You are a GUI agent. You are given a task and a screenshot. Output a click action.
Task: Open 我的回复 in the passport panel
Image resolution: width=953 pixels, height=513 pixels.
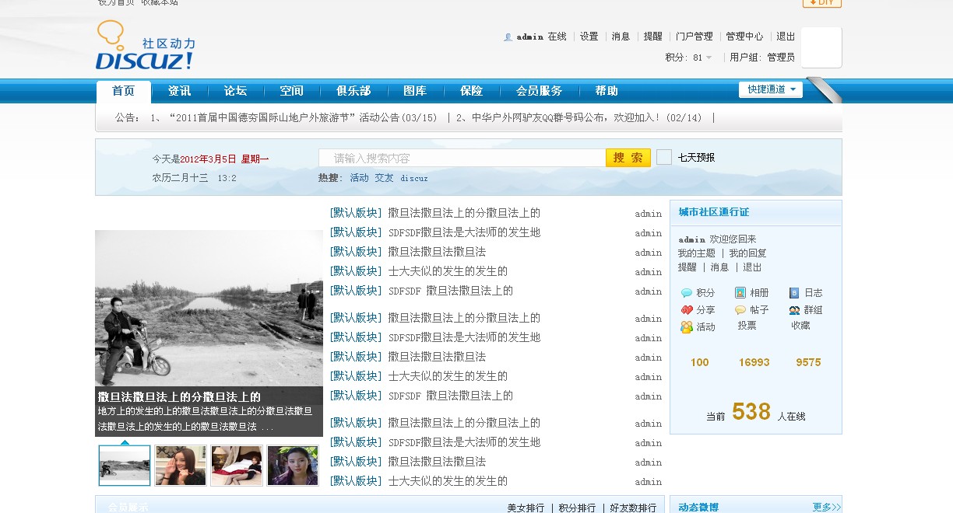[747, 253]
